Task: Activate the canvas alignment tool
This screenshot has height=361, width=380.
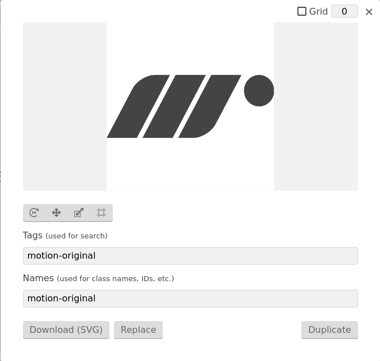Action: 101,213
